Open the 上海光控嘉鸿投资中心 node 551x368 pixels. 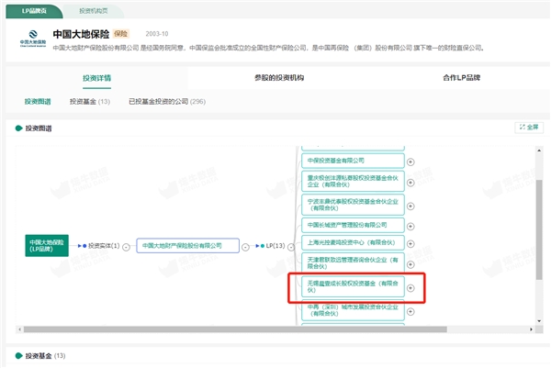(353, 242)
